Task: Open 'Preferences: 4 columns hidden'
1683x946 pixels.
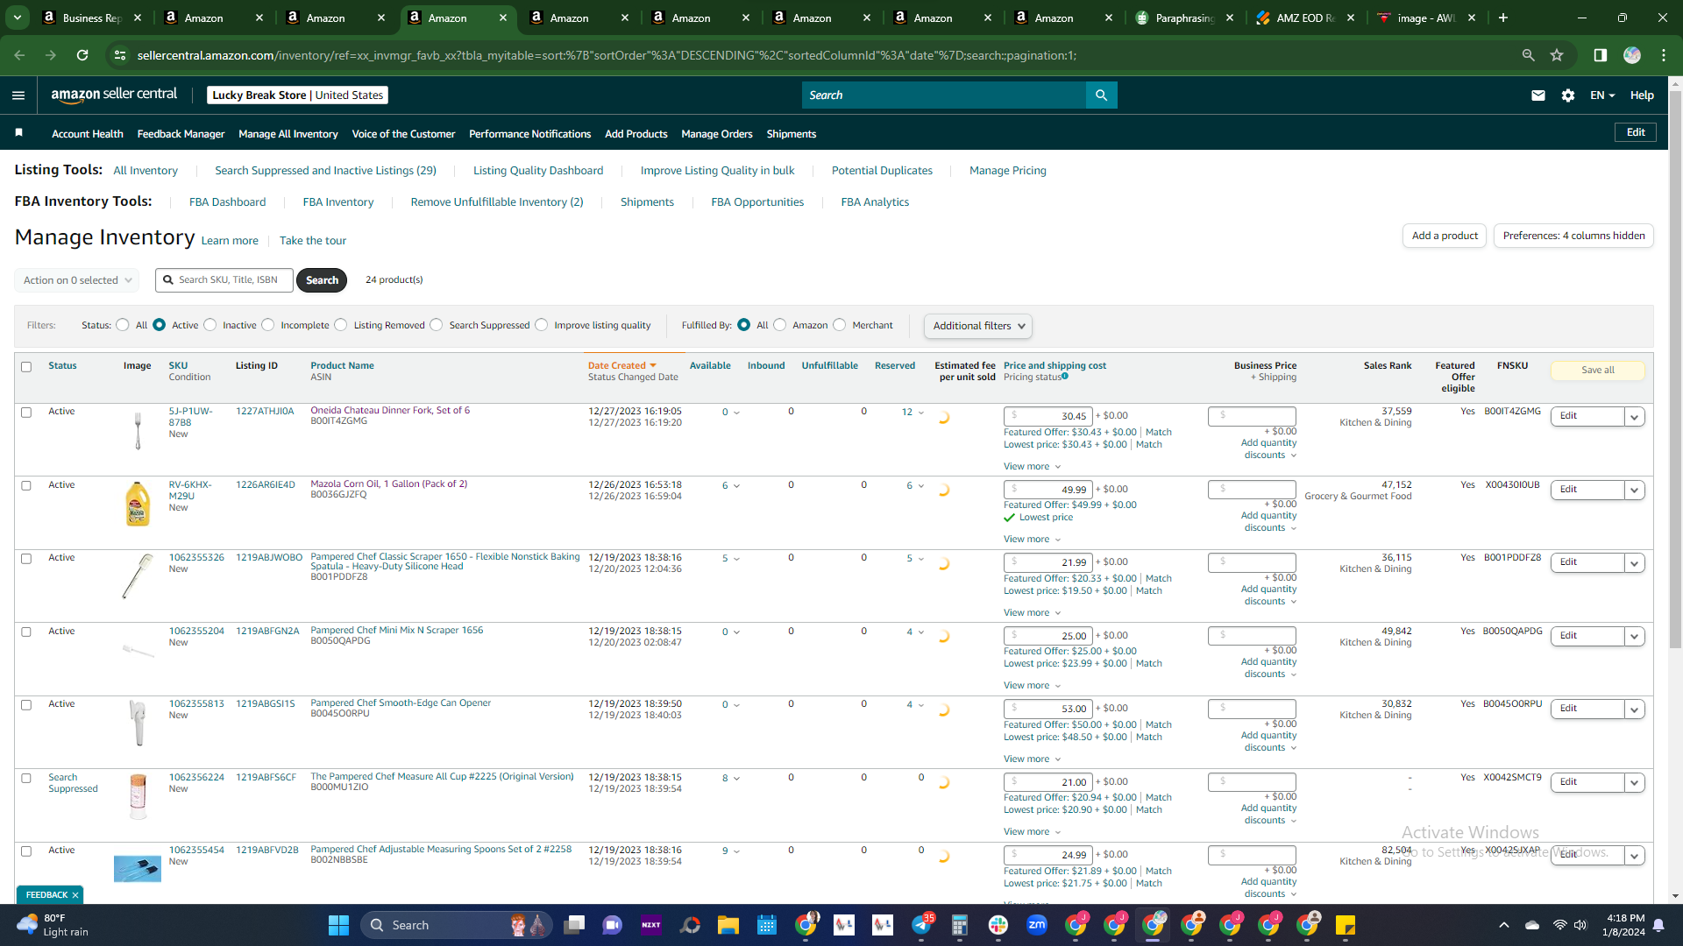Action: [x=1573, y=236]
